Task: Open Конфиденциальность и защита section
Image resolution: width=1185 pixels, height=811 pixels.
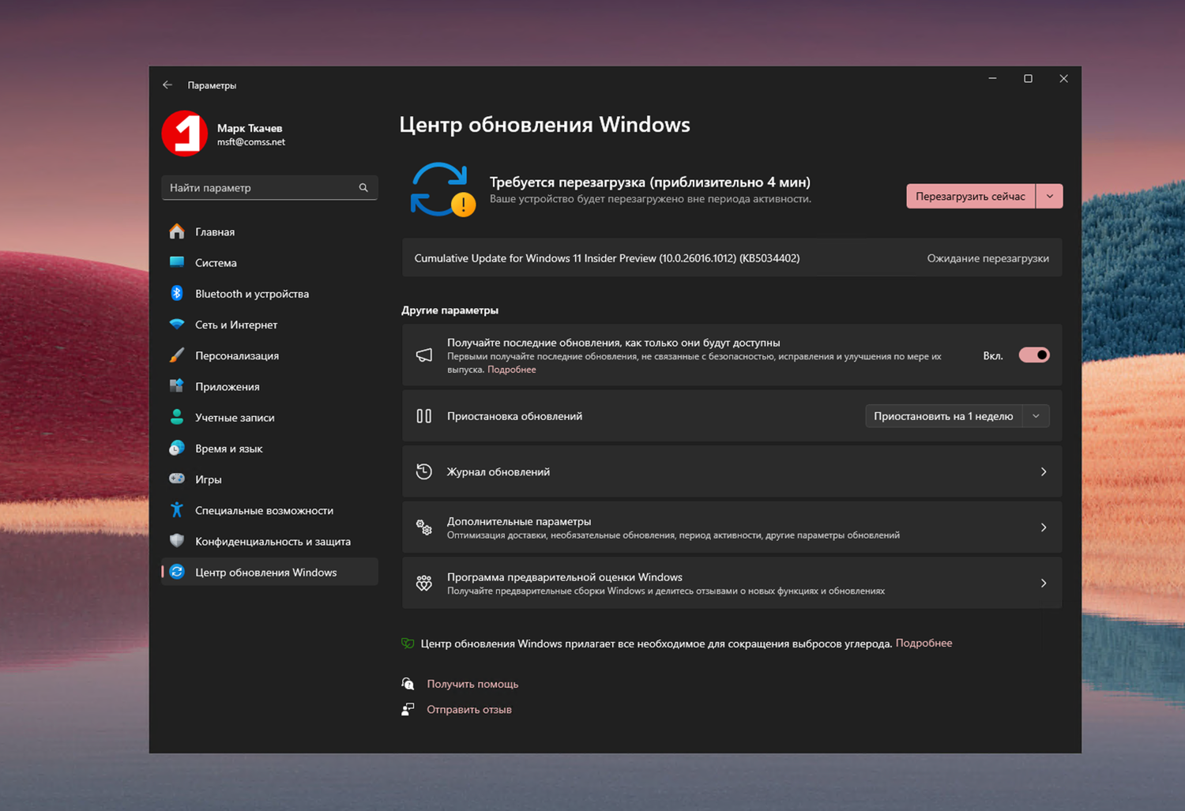Action: (269, 541)
